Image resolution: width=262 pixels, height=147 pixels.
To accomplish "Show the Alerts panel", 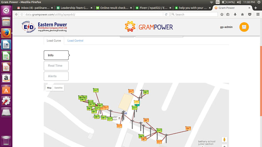I will (x=56, y=76).
